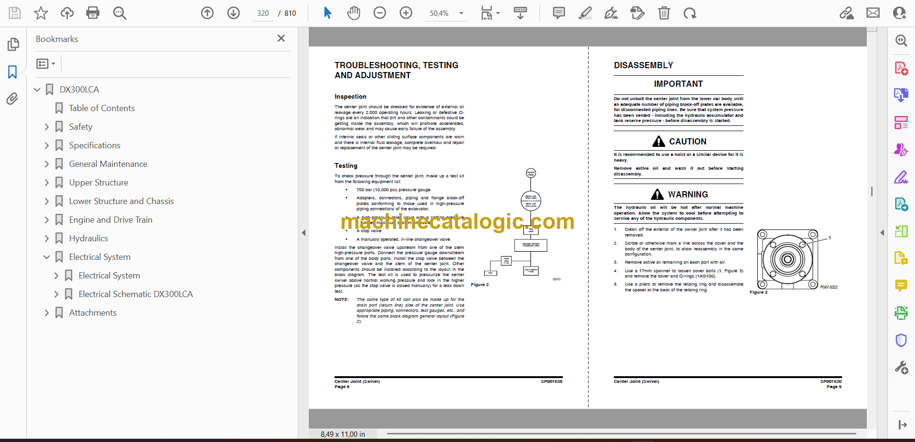Open the Export PDF tool
The width and height of the screenshot is (915, 442).
[901, 95]
